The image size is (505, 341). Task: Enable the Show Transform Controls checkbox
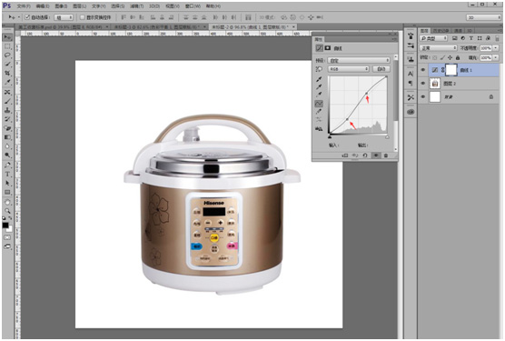pyautogui.click(x=82, y=17)
